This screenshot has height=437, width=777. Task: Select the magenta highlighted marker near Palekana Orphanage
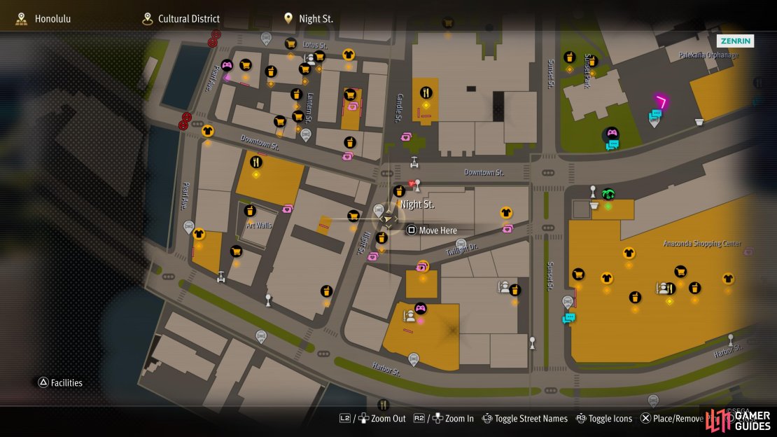(x=661, y=102)
